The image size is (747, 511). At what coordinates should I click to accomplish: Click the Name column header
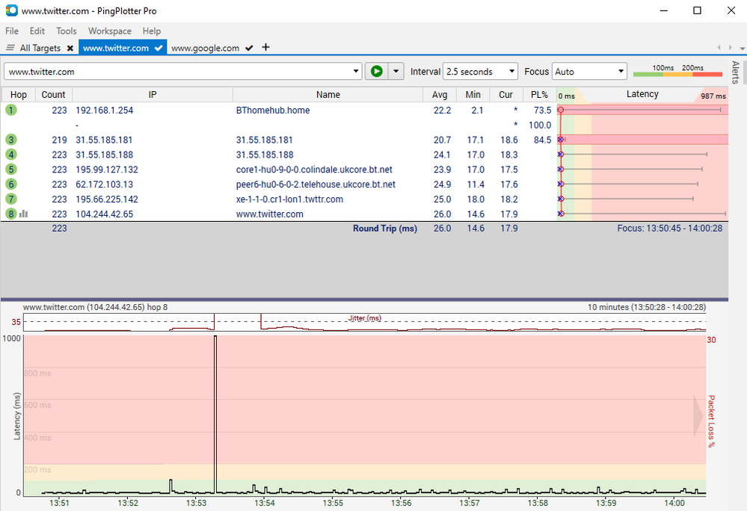(328, 95)
